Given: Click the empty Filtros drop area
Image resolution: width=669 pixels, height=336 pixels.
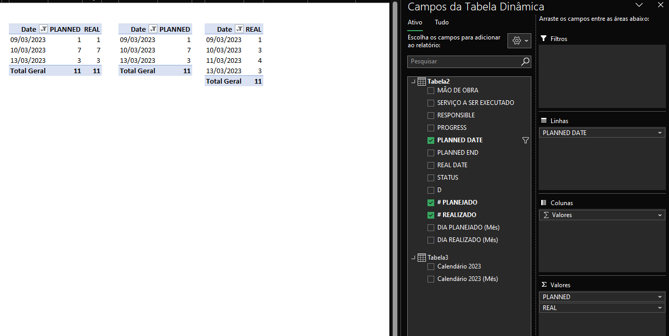Looking at the screenshot, I should (x=602, y=76).
